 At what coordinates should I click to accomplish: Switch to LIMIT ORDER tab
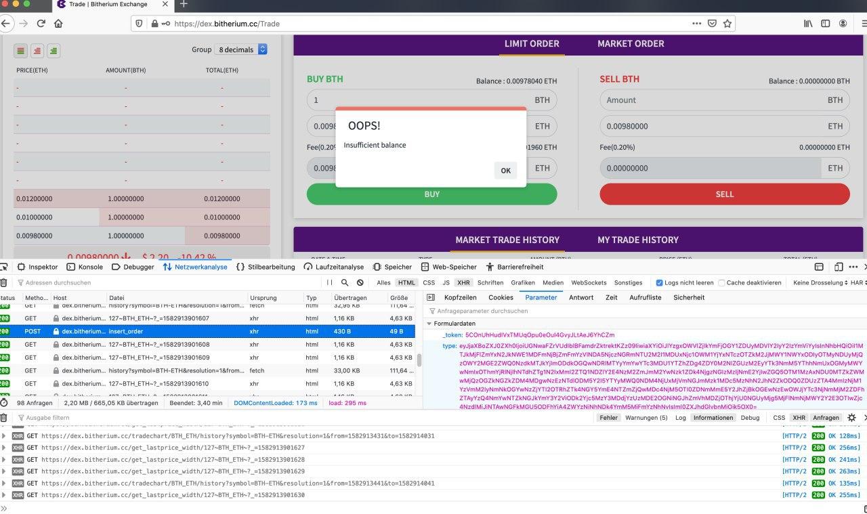[x=532, y=44]
